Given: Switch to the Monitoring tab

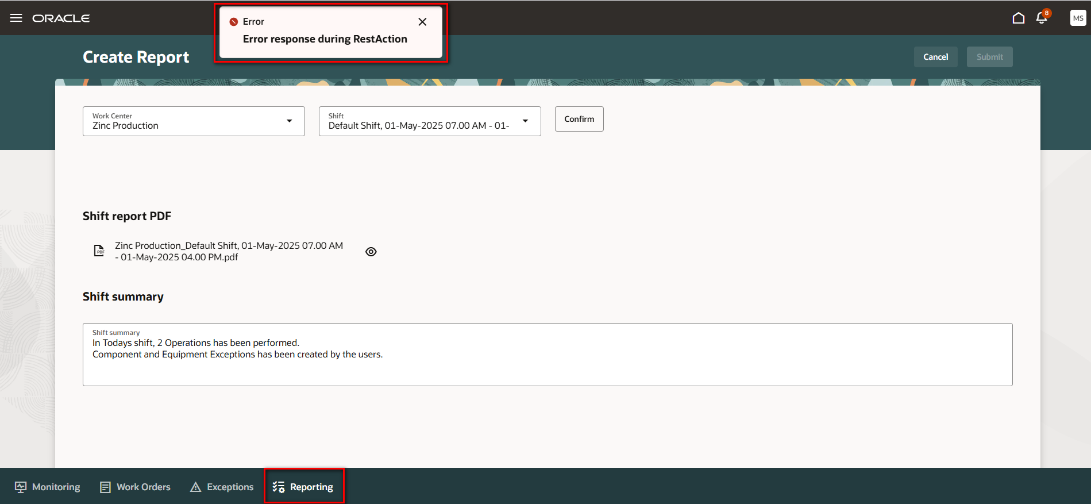Looking at the screenshot, I should 48,487.
